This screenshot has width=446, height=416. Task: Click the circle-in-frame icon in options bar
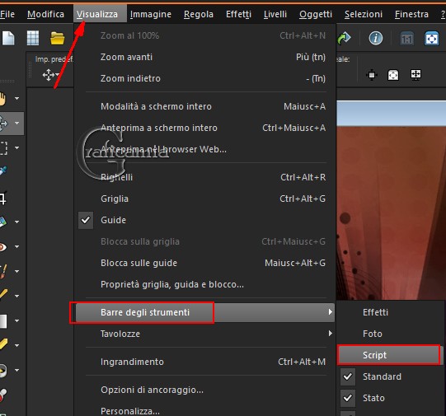pyautogui.click(x=393, y=75)
